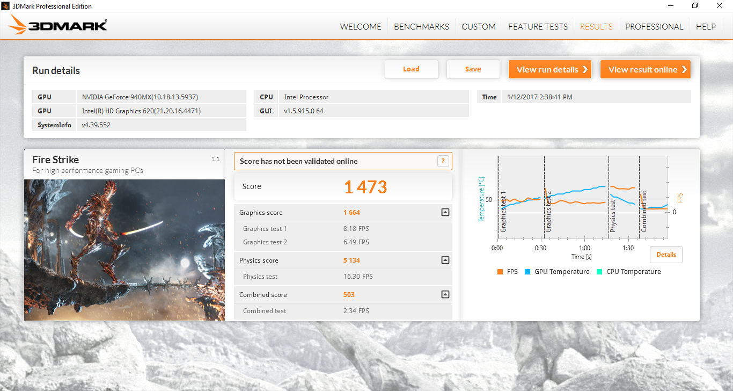Click the Physics test chart marker
This screenshot has width=733, height=391.
(613, 215)
